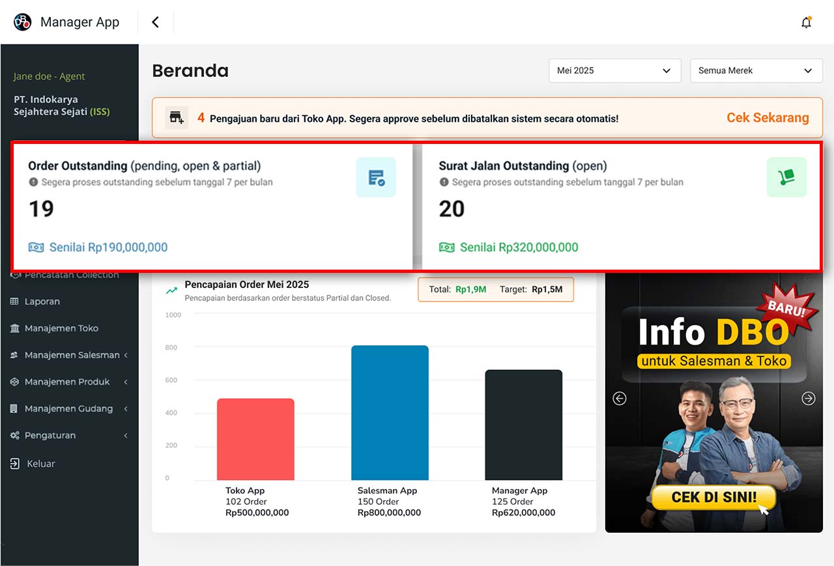Go to previous banner slide arrow
This screenshot has height=566, width=834.
(x=620, y=398)
